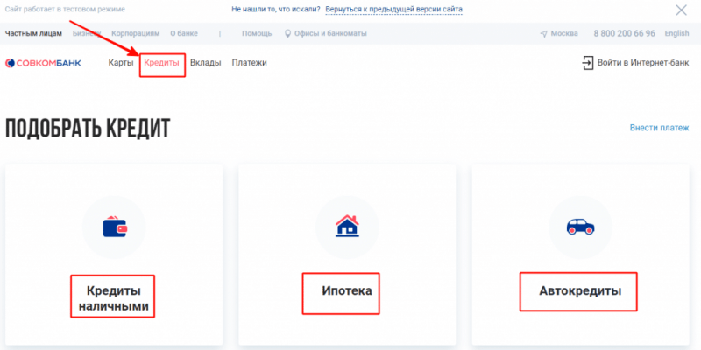Click the car icon for auto loans

580,227
